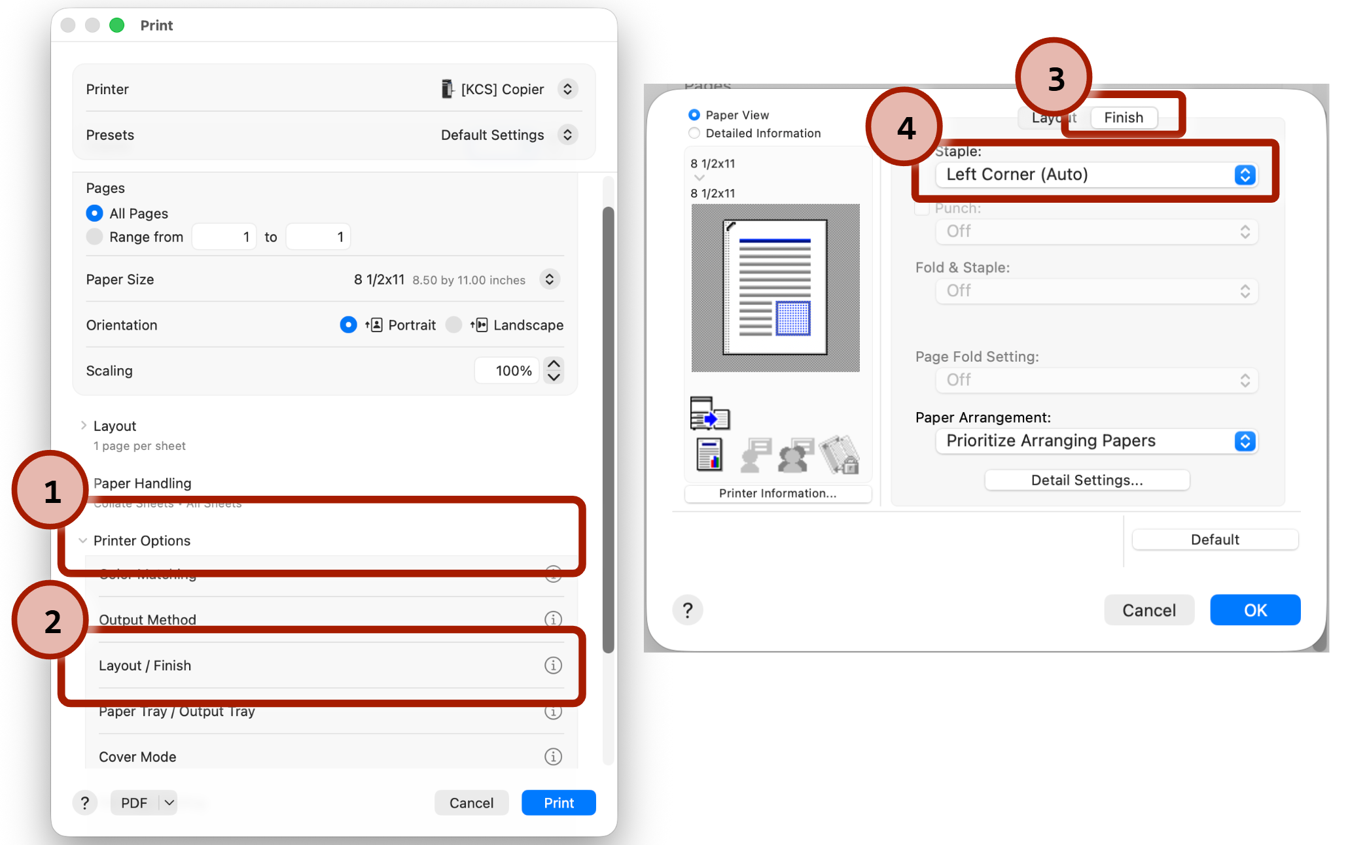Click the paper preview thumbnail
The height and width of the screenshot is (845, 1348).
(775, 288)
